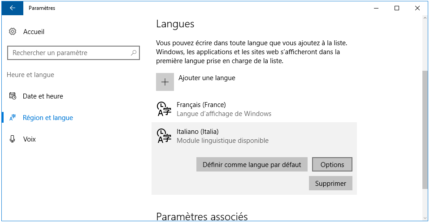
Task: Select the Français (France) language entry
Action: click(x=254, y=109)
